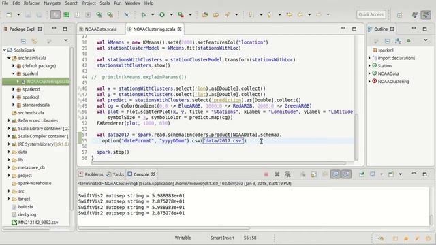436x245 pixels.
Task: Select the src/test/scala folder
Action: point(31,113)
